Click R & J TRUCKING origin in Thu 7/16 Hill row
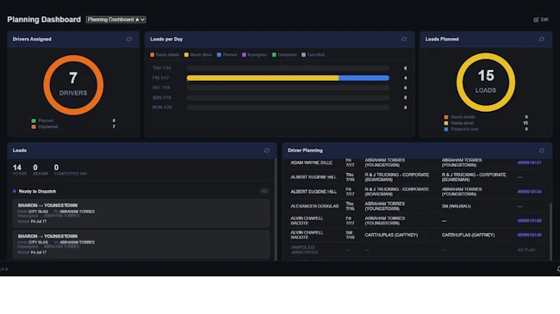 (397, 177)
